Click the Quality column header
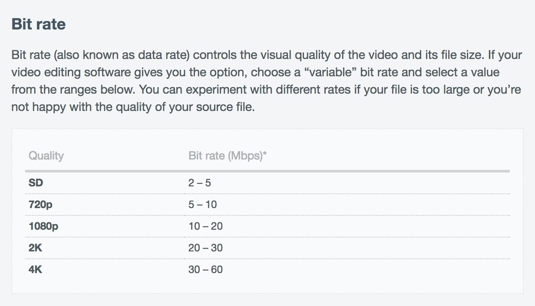 pyautogui.click(x=46, y=156)
